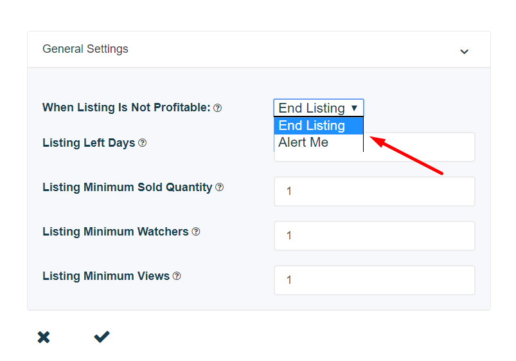Click the General Settings panel header
516x361 pixels.
point(259,50)
